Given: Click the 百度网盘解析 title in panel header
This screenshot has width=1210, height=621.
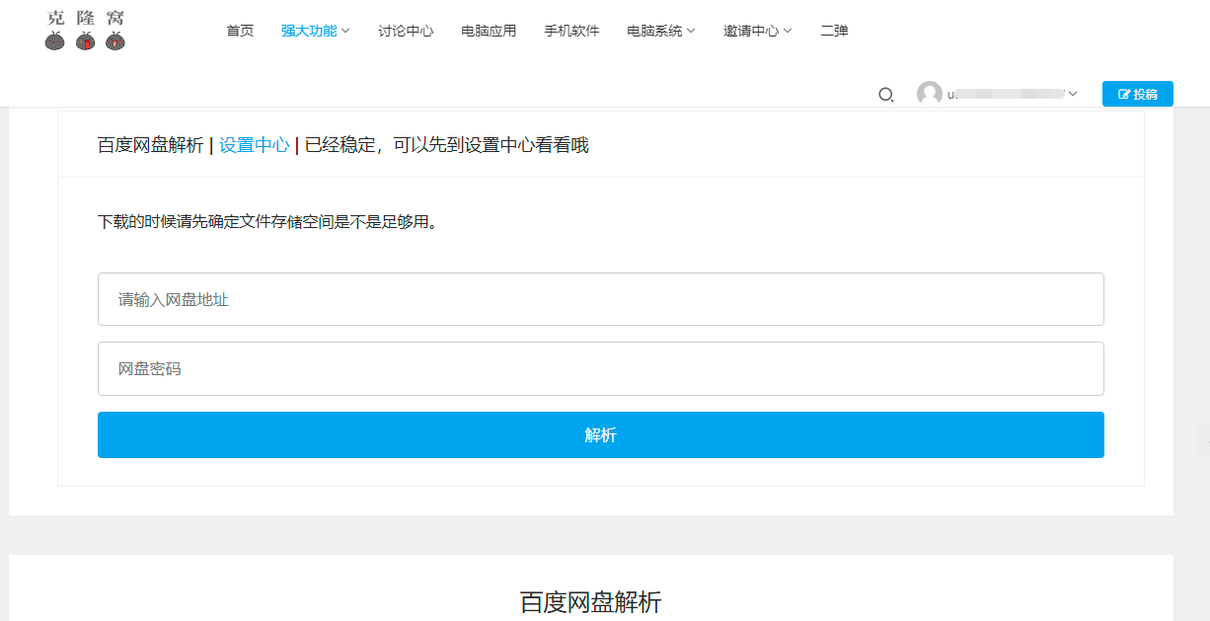Looking at the screenshot, I should (150, 145).
